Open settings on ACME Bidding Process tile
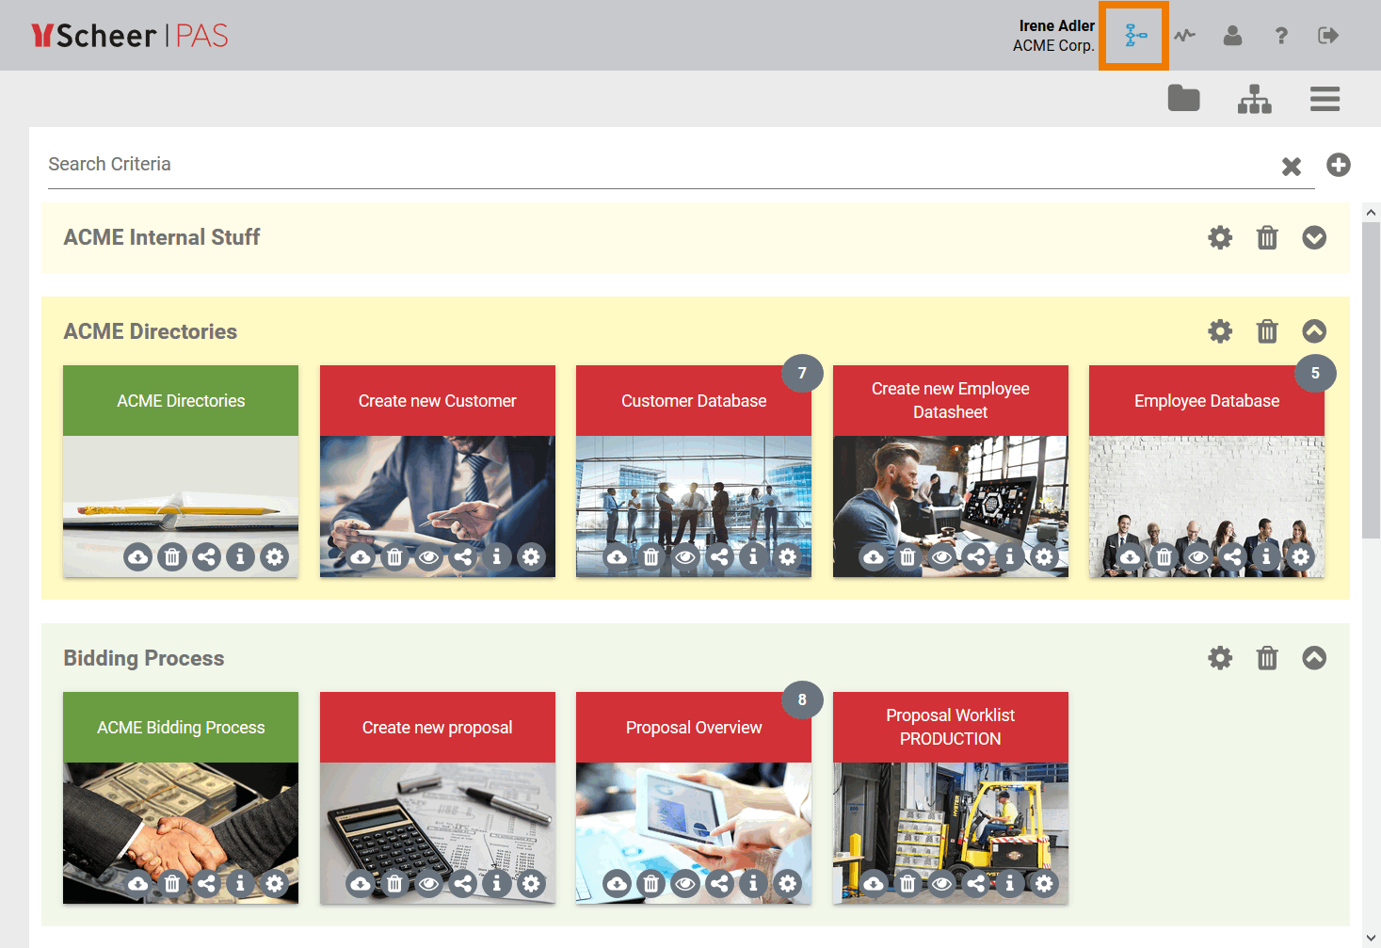 274,884
